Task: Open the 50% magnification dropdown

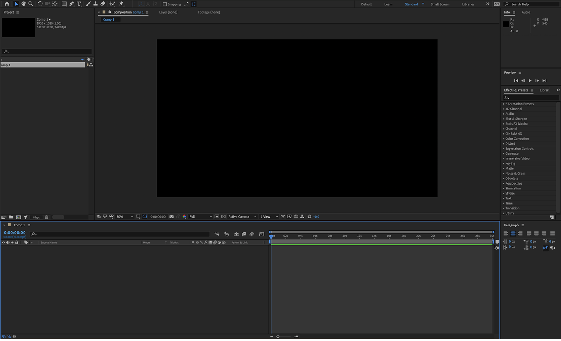Action: 125,216
